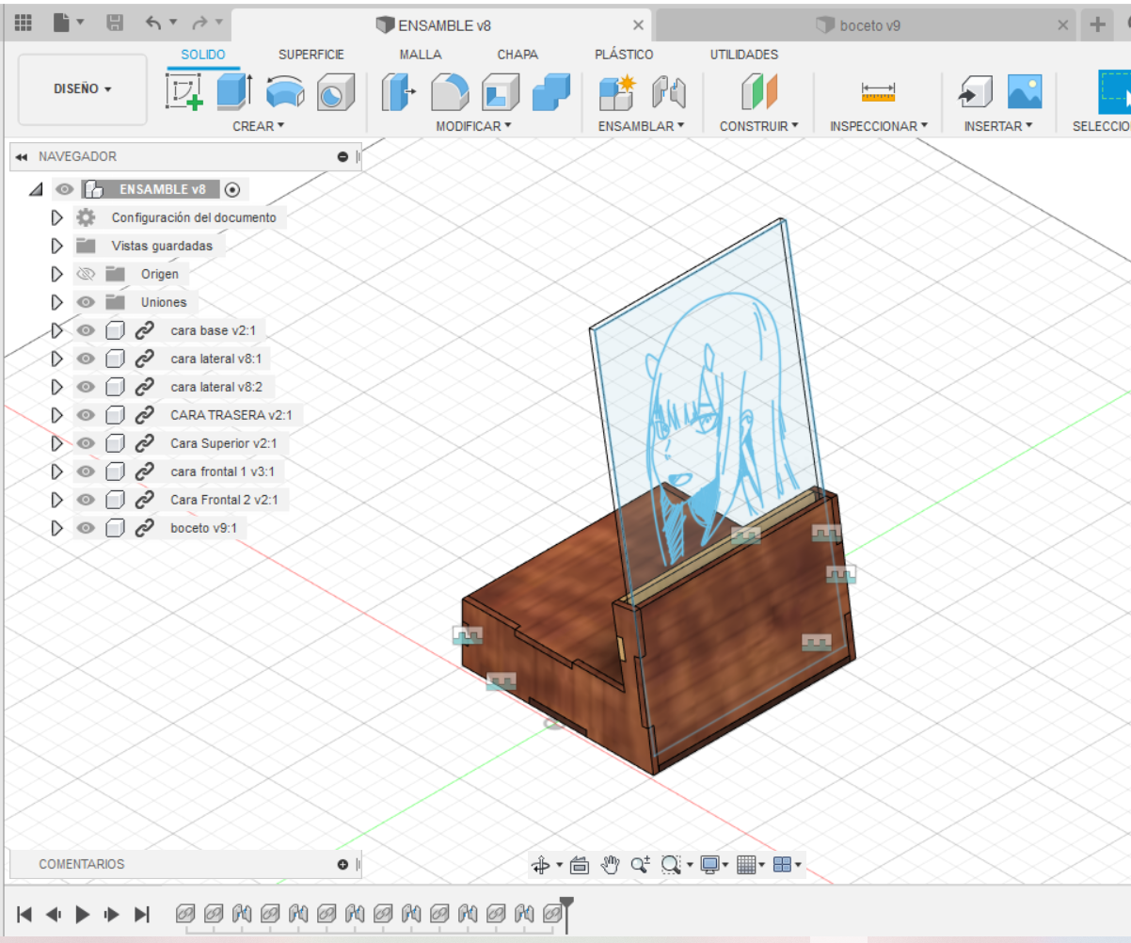Click the Insert Canvas image icon
The height and width of the screenshot is (943, 1131).
(x=1025, y=92)
